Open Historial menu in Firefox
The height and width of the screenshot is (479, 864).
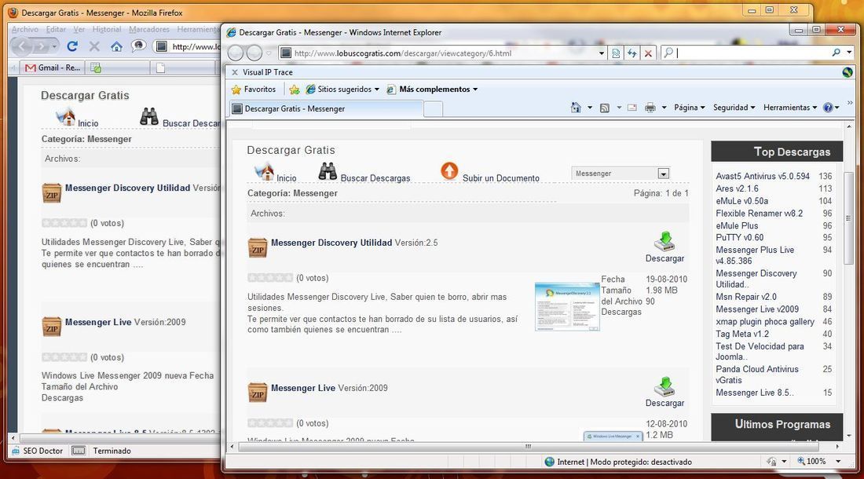point(106,29)
